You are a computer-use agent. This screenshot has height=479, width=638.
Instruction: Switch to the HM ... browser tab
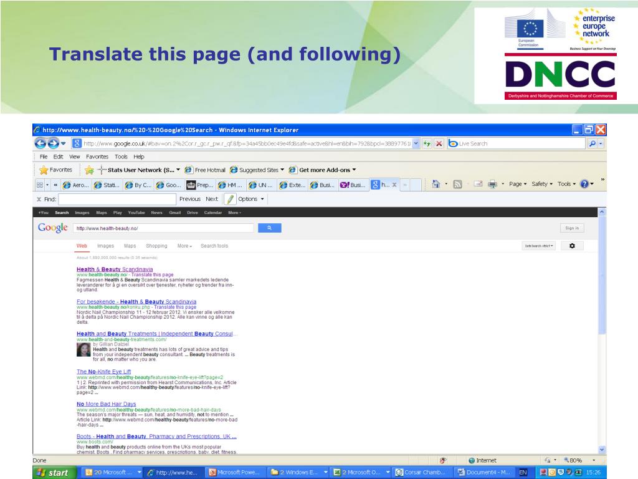(x=231, y=185)
